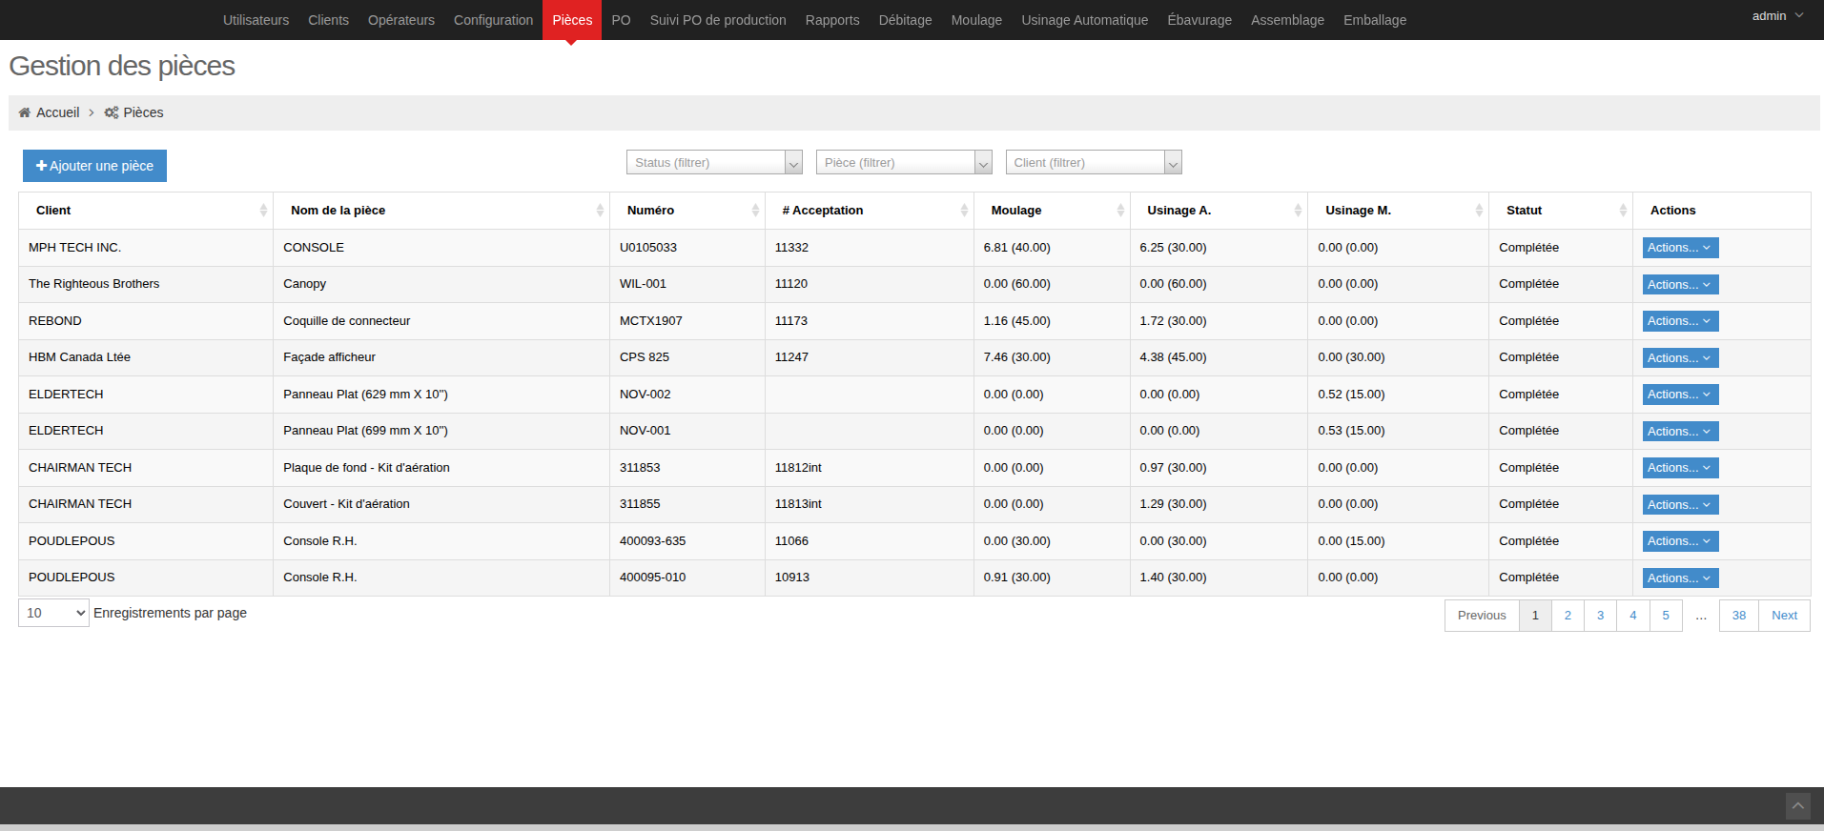The height and width of the screenshot is (831, 1824).
Task: Jump to page 38 of results
Action: (1739, 616)
